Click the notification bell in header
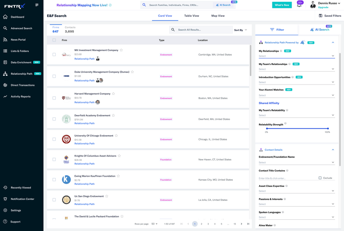This screenshot has height=231, width=344. [x=299, y=5]
